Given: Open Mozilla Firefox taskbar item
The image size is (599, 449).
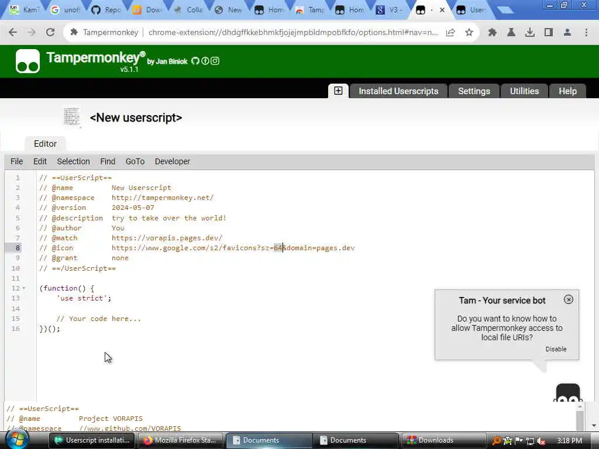Looking at the screenshot, I should pos(181,440).
